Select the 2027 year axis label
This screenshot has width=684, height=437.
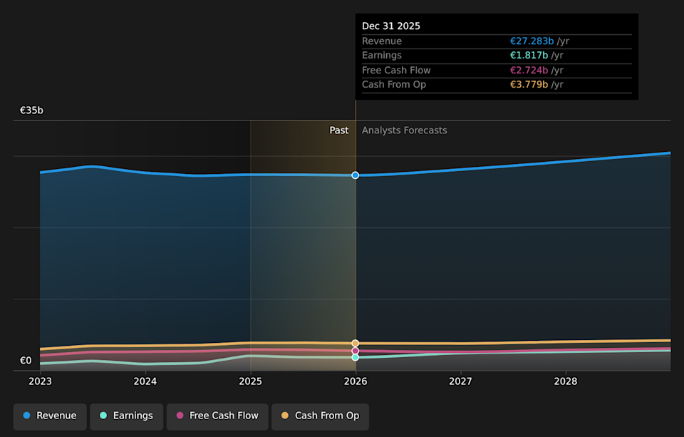(x=460, y=381)
